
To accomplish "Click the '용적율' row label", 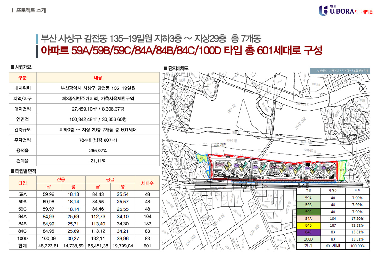I will [23, 151].
